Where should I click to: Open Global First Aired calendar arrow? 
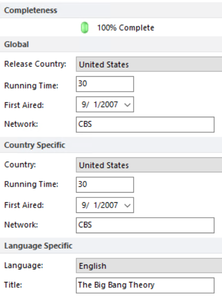coord(128,105)
